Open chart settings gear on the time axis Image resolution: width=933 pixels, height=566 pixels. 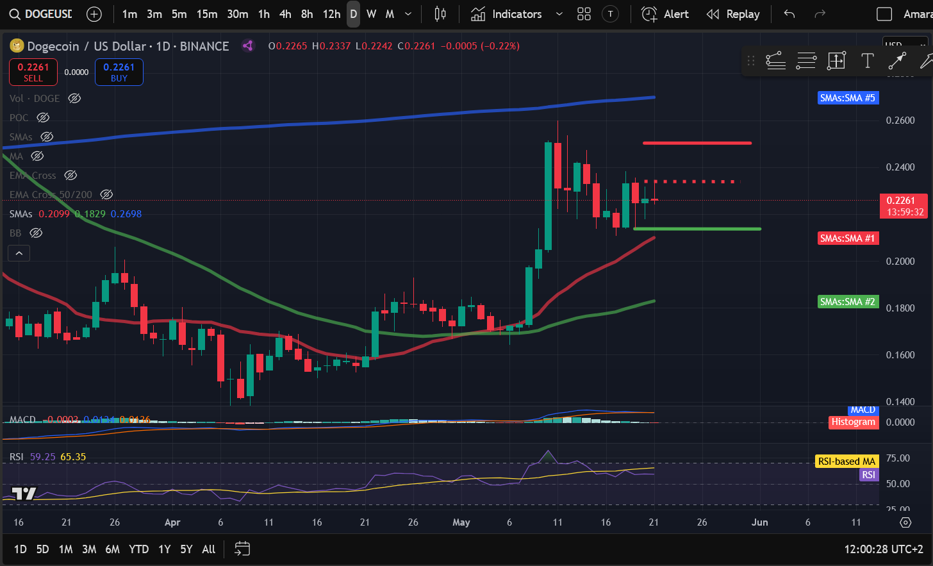905,522
